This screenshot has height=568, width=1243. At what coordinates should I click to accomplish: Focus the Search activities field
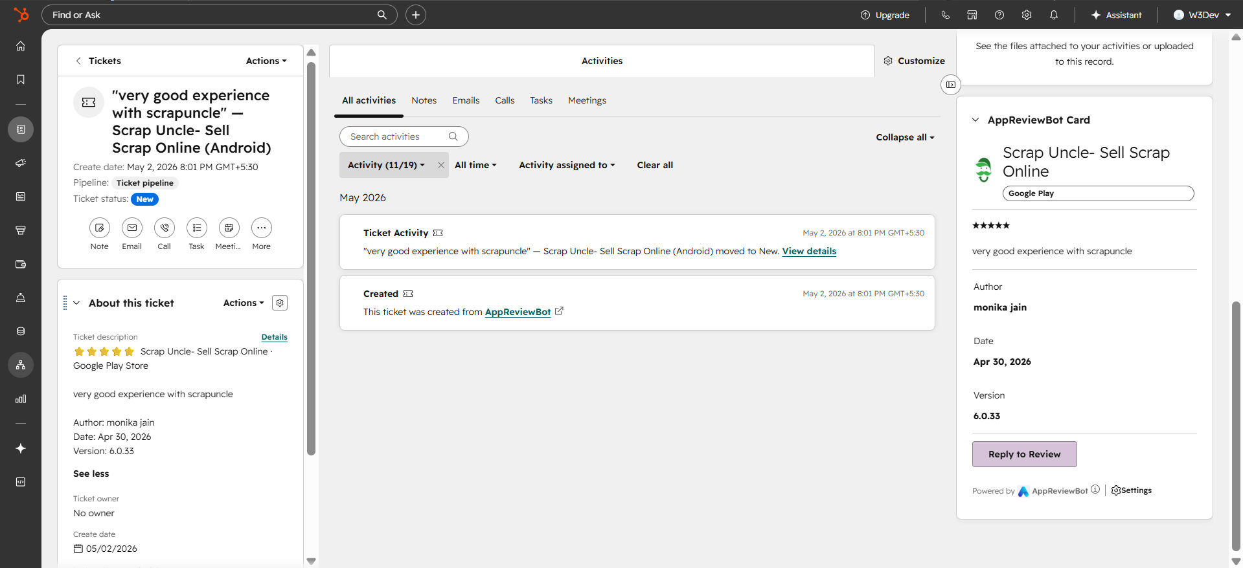pos(404,137)
